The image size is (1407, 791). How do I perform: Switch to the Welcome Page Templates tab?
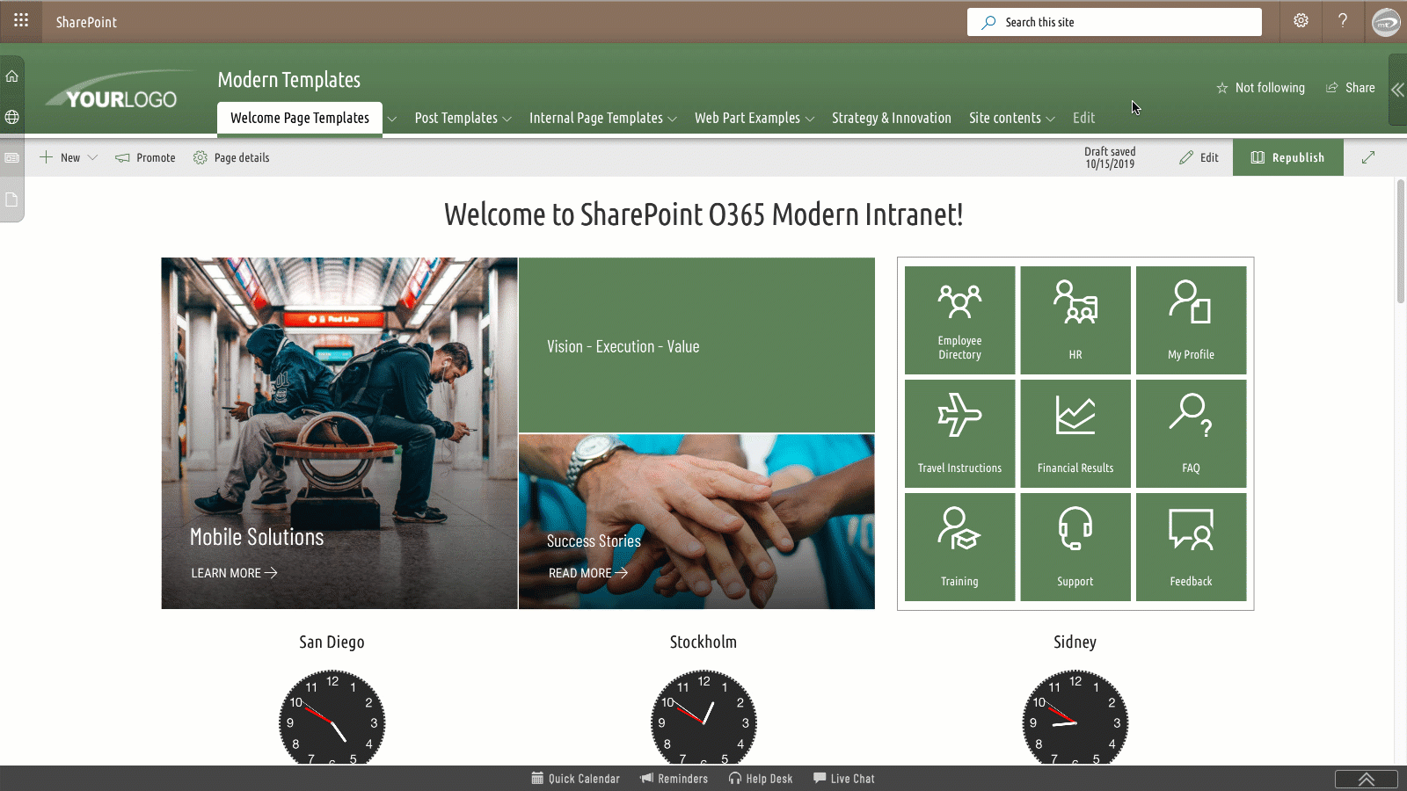coord(299,117)
